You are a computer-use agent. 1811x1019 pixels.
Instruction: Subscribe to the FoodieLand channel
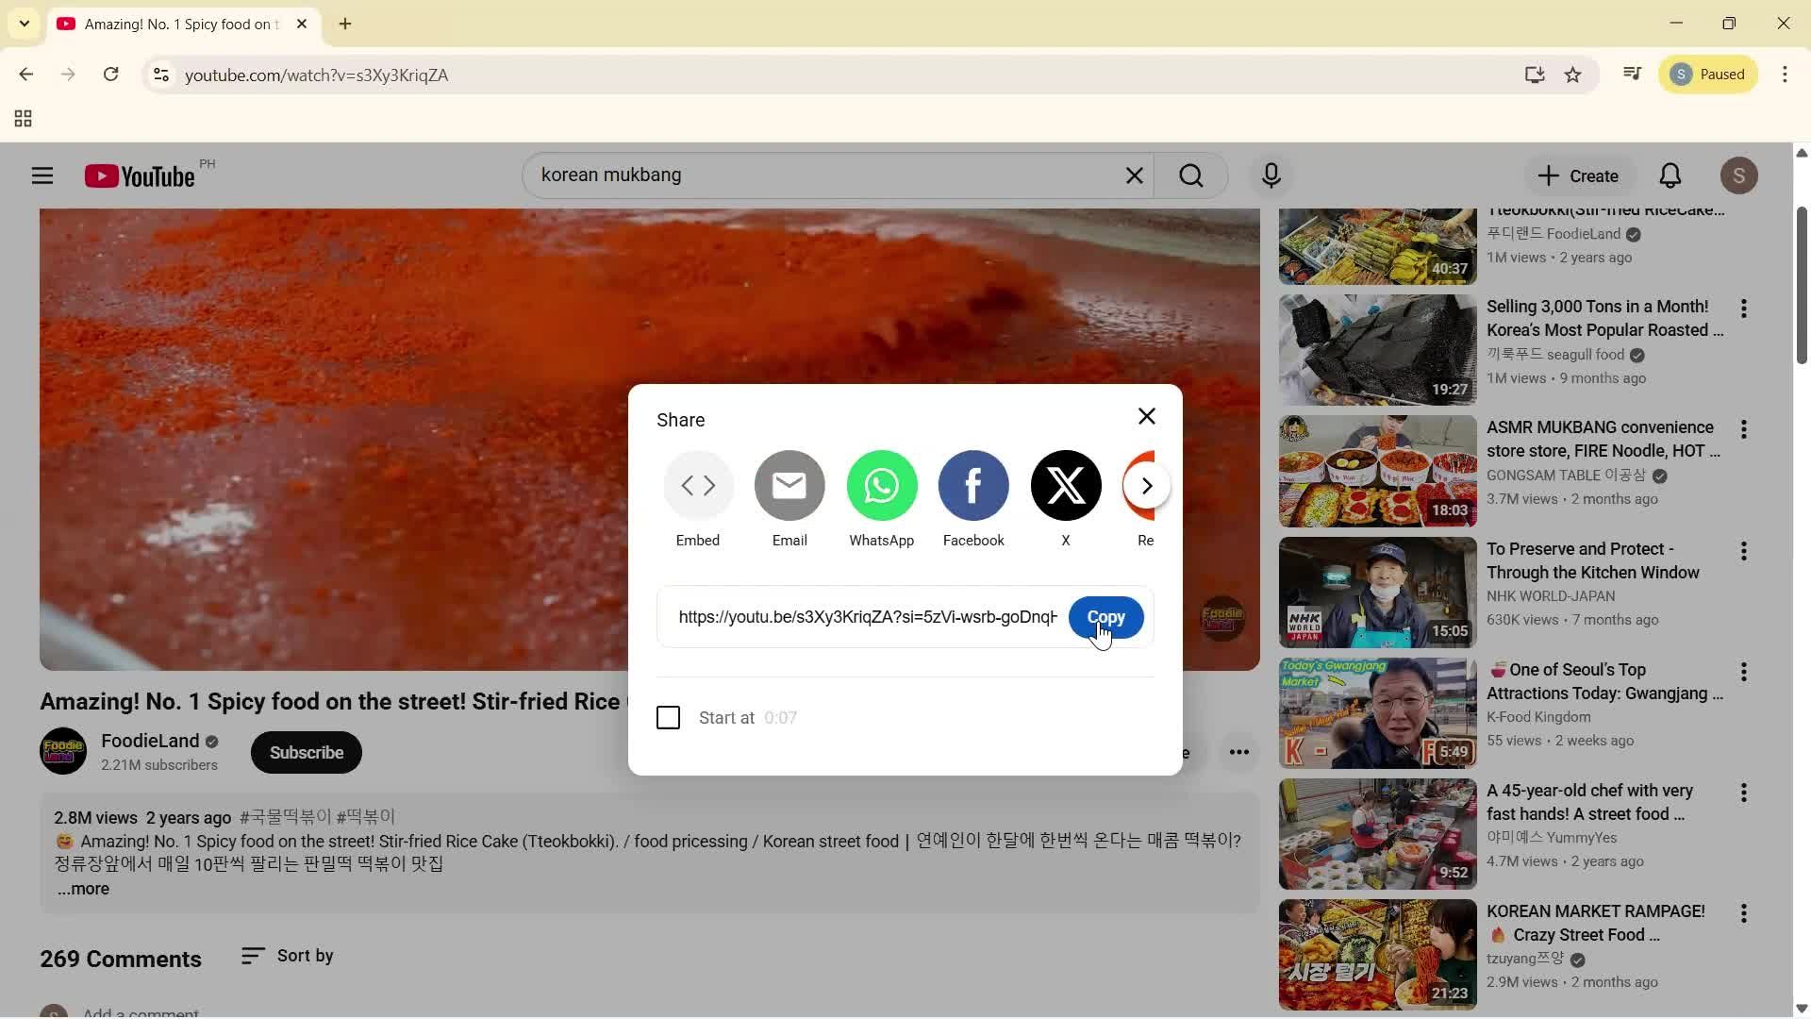[x=306, y=752]
